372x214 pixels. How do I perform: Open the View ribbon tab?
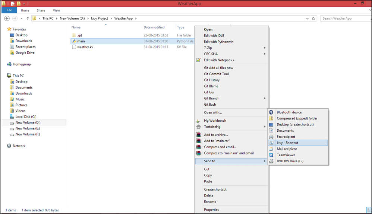(56, 10)
